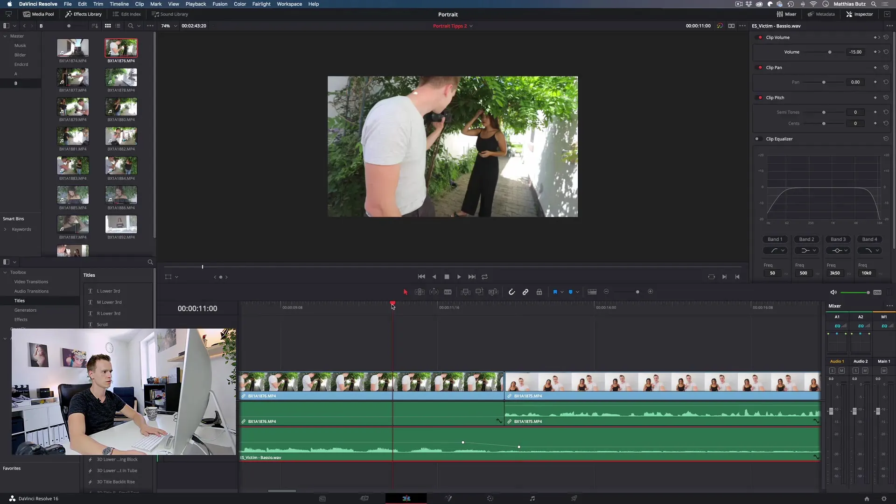Open the Workspace menu
Image resolution: width=896 pixels, height=504 pixels.
coord(289,4)
